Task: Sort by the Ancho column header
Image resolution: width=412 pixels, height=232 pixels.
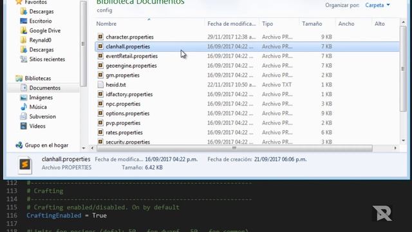Action: coord(346,24)
